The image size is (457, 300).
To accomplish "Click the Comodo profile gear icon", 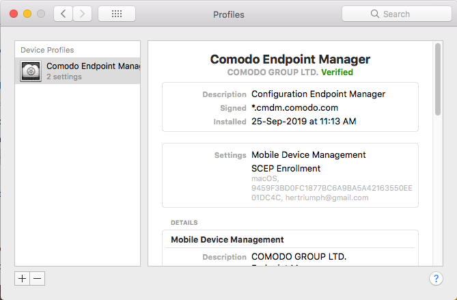I will 31,71.
